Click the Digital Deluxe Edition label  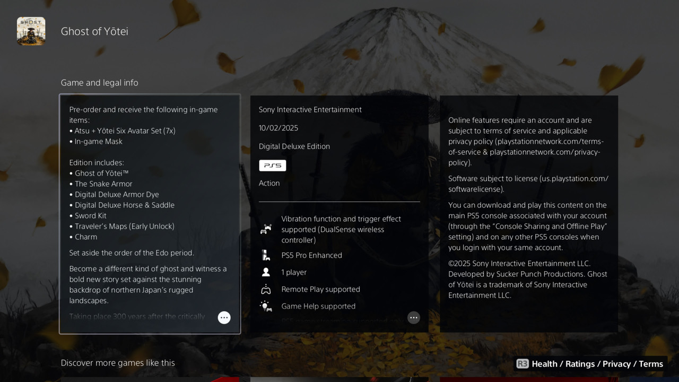coord(294,146)
